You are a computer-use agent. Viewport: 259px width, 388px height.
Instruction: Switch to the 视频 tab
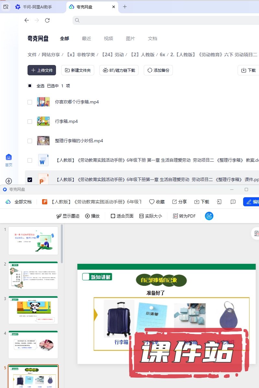click(x=108, y=38)
